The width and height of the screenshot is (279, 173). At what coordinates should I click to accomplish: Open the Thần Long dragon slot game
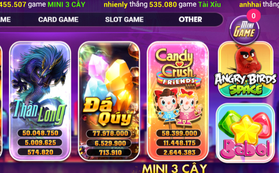pos(40,101)
